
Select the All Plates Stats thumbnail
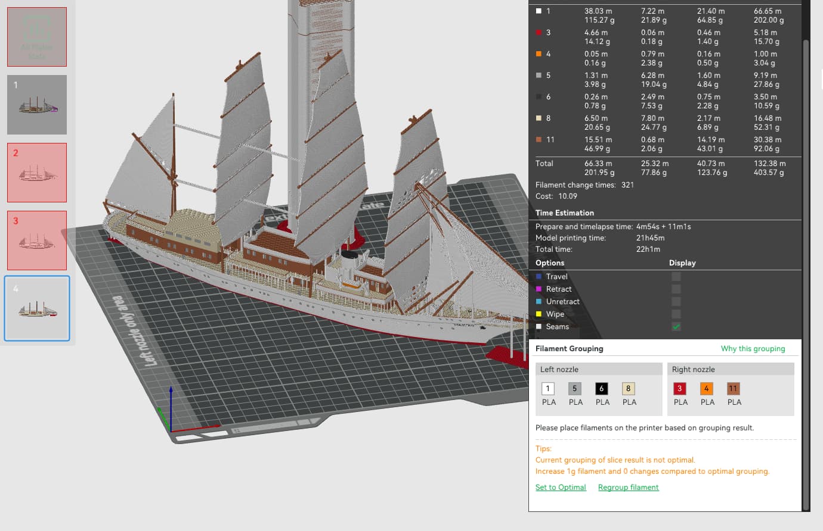(x=37, y=37)
